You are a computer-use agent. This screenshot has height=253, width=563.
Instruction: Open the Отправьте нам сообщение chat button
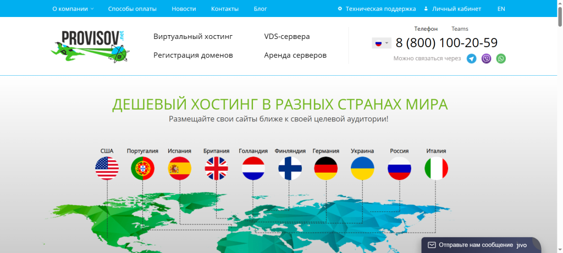tap(481, 245)
